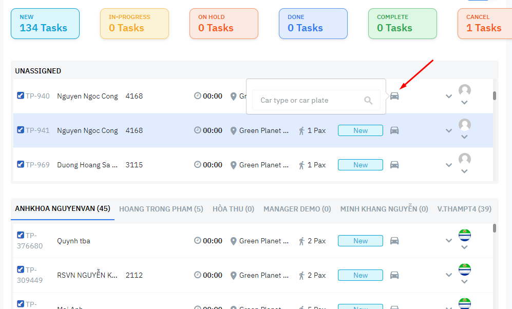Click driver avatar in TP-940 row
This screenshot has width=512, height=309.
(x=465, y=90)
